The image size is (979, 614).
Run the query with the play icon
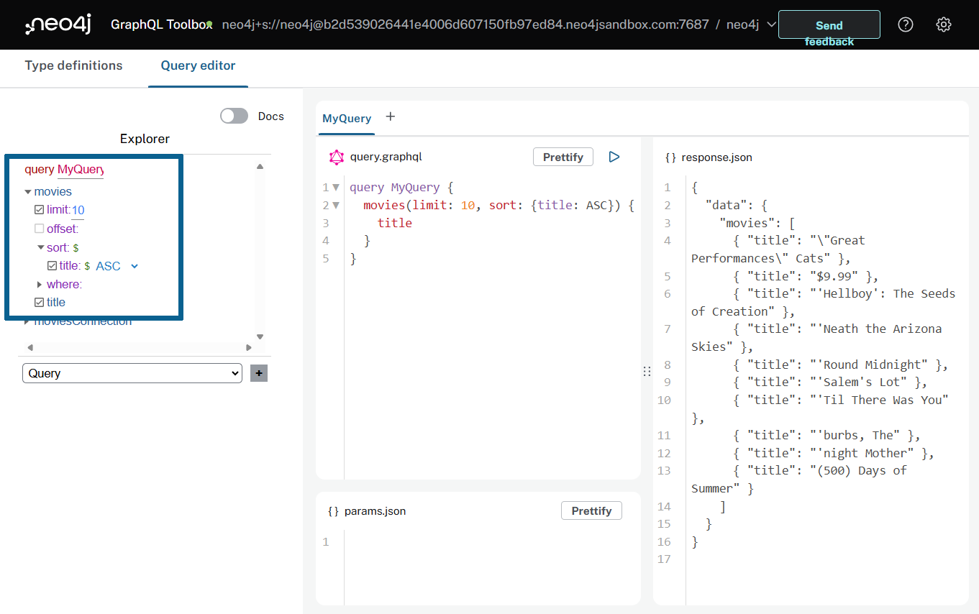tap(614, 157)
